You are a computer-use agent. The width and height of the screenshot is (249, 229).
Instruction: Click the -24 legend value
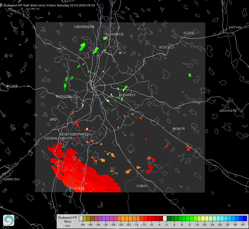[121, 225]
